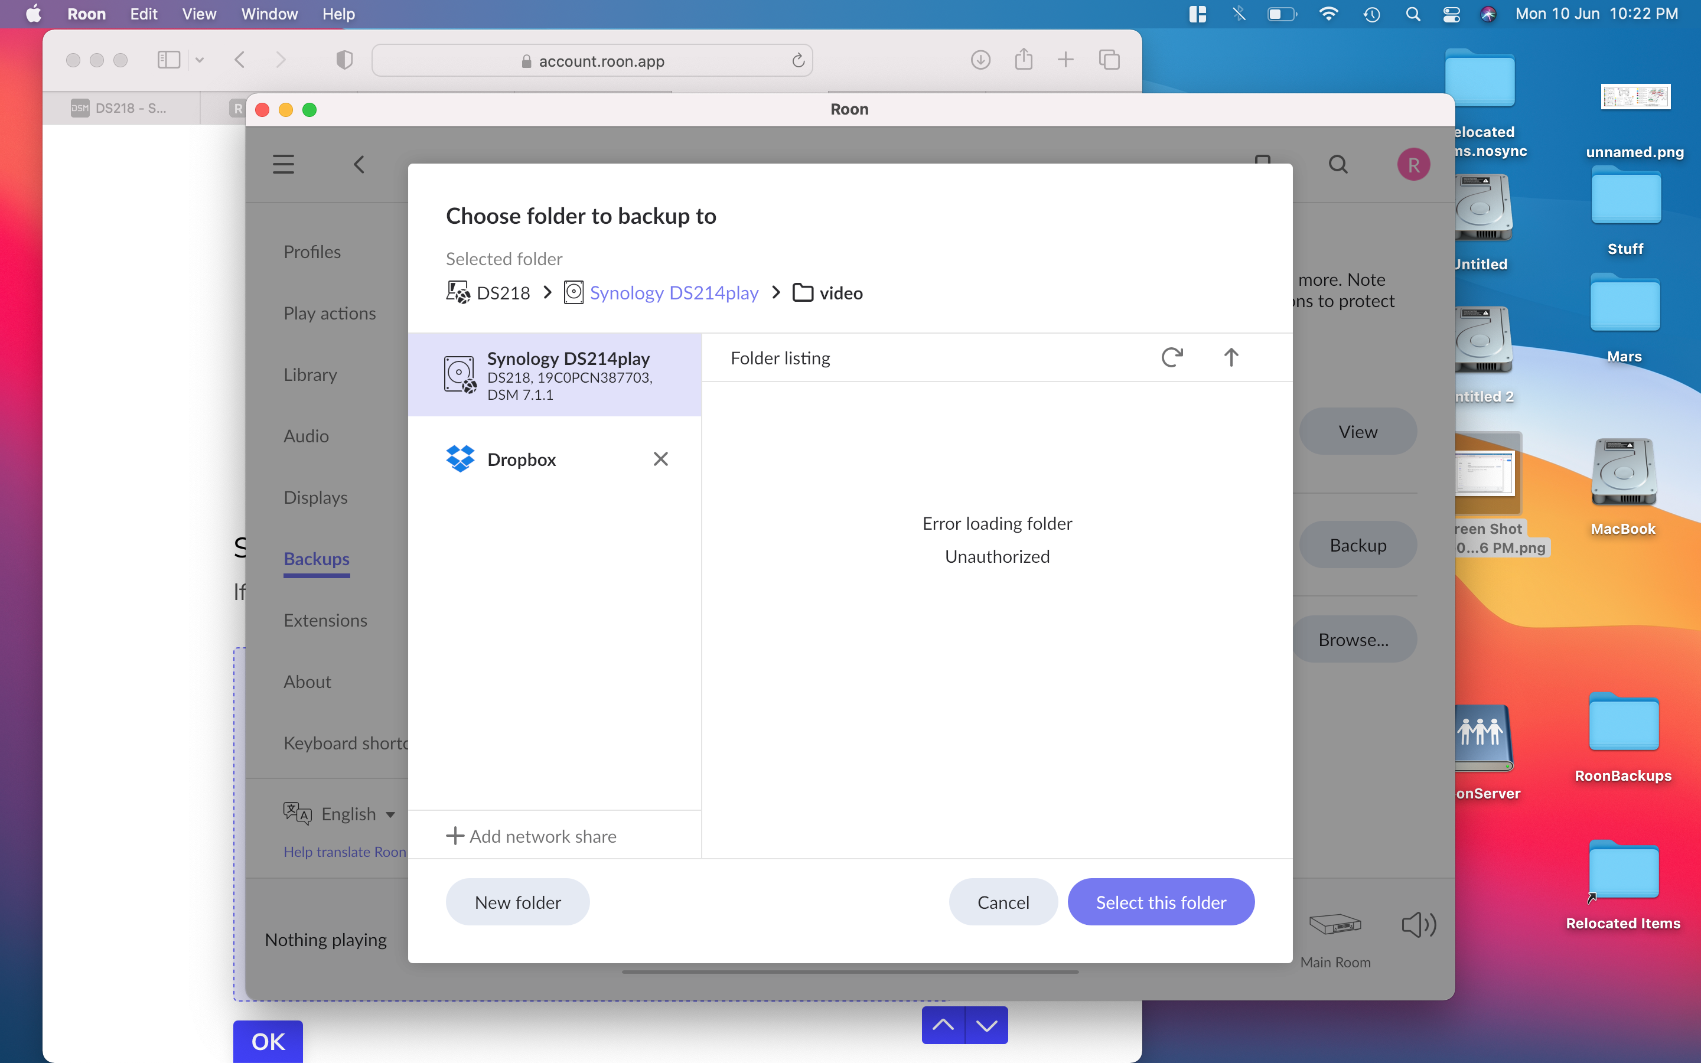This screenshot has height=1063, width=1701.
Task: Expand the English language dropdown
Action: (340, 813)
